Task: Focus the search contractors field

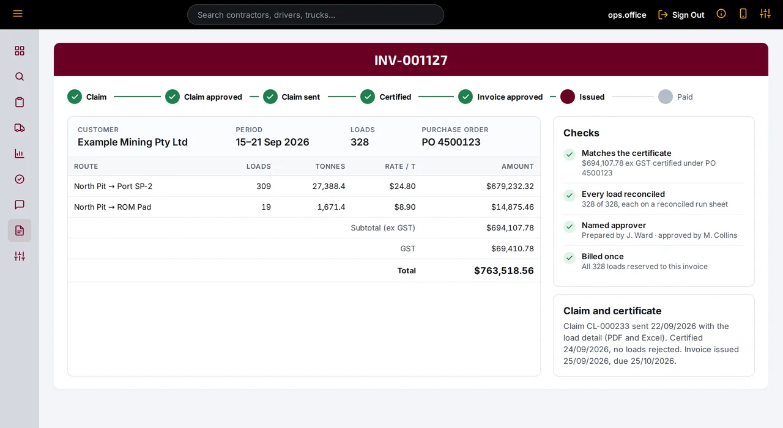Action: click(x=316, y=15)
